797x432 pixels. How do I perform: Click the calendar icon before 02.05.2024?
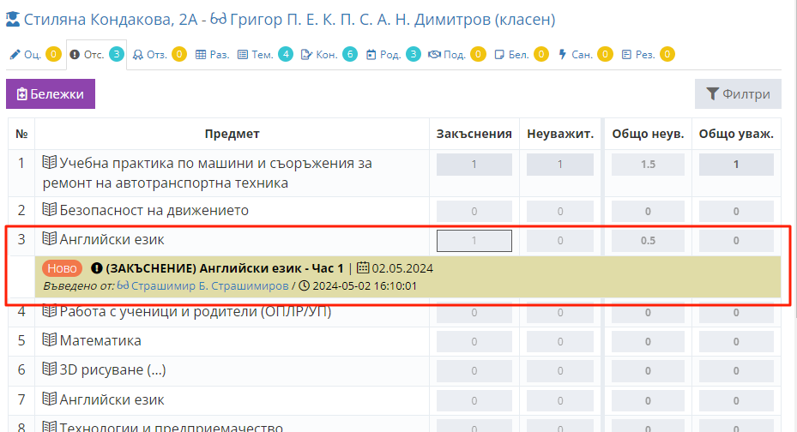[x=362, y=268]
